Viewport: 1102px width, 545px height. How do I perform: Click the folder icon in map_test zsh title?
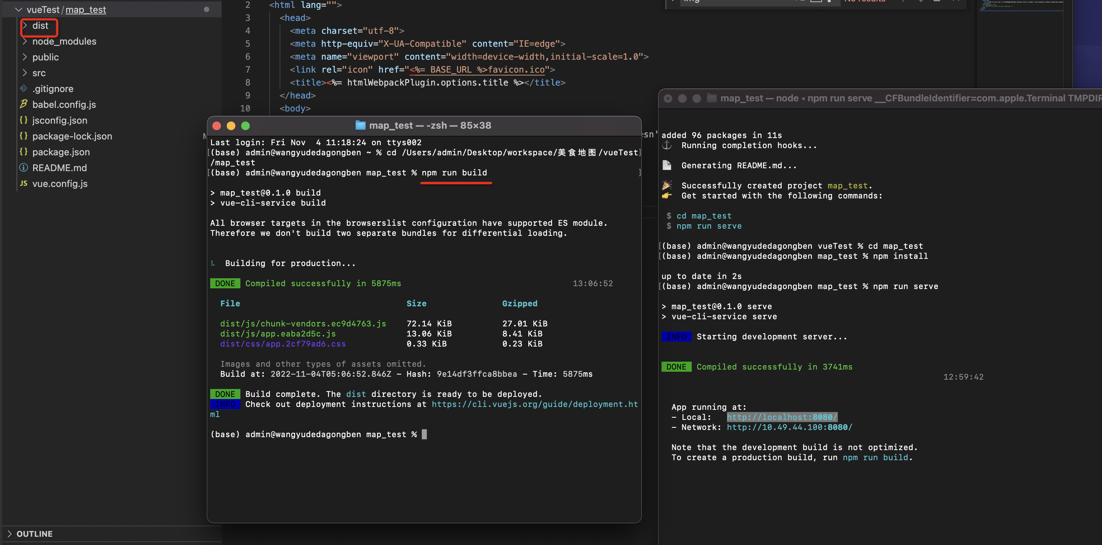coord(360,125)
